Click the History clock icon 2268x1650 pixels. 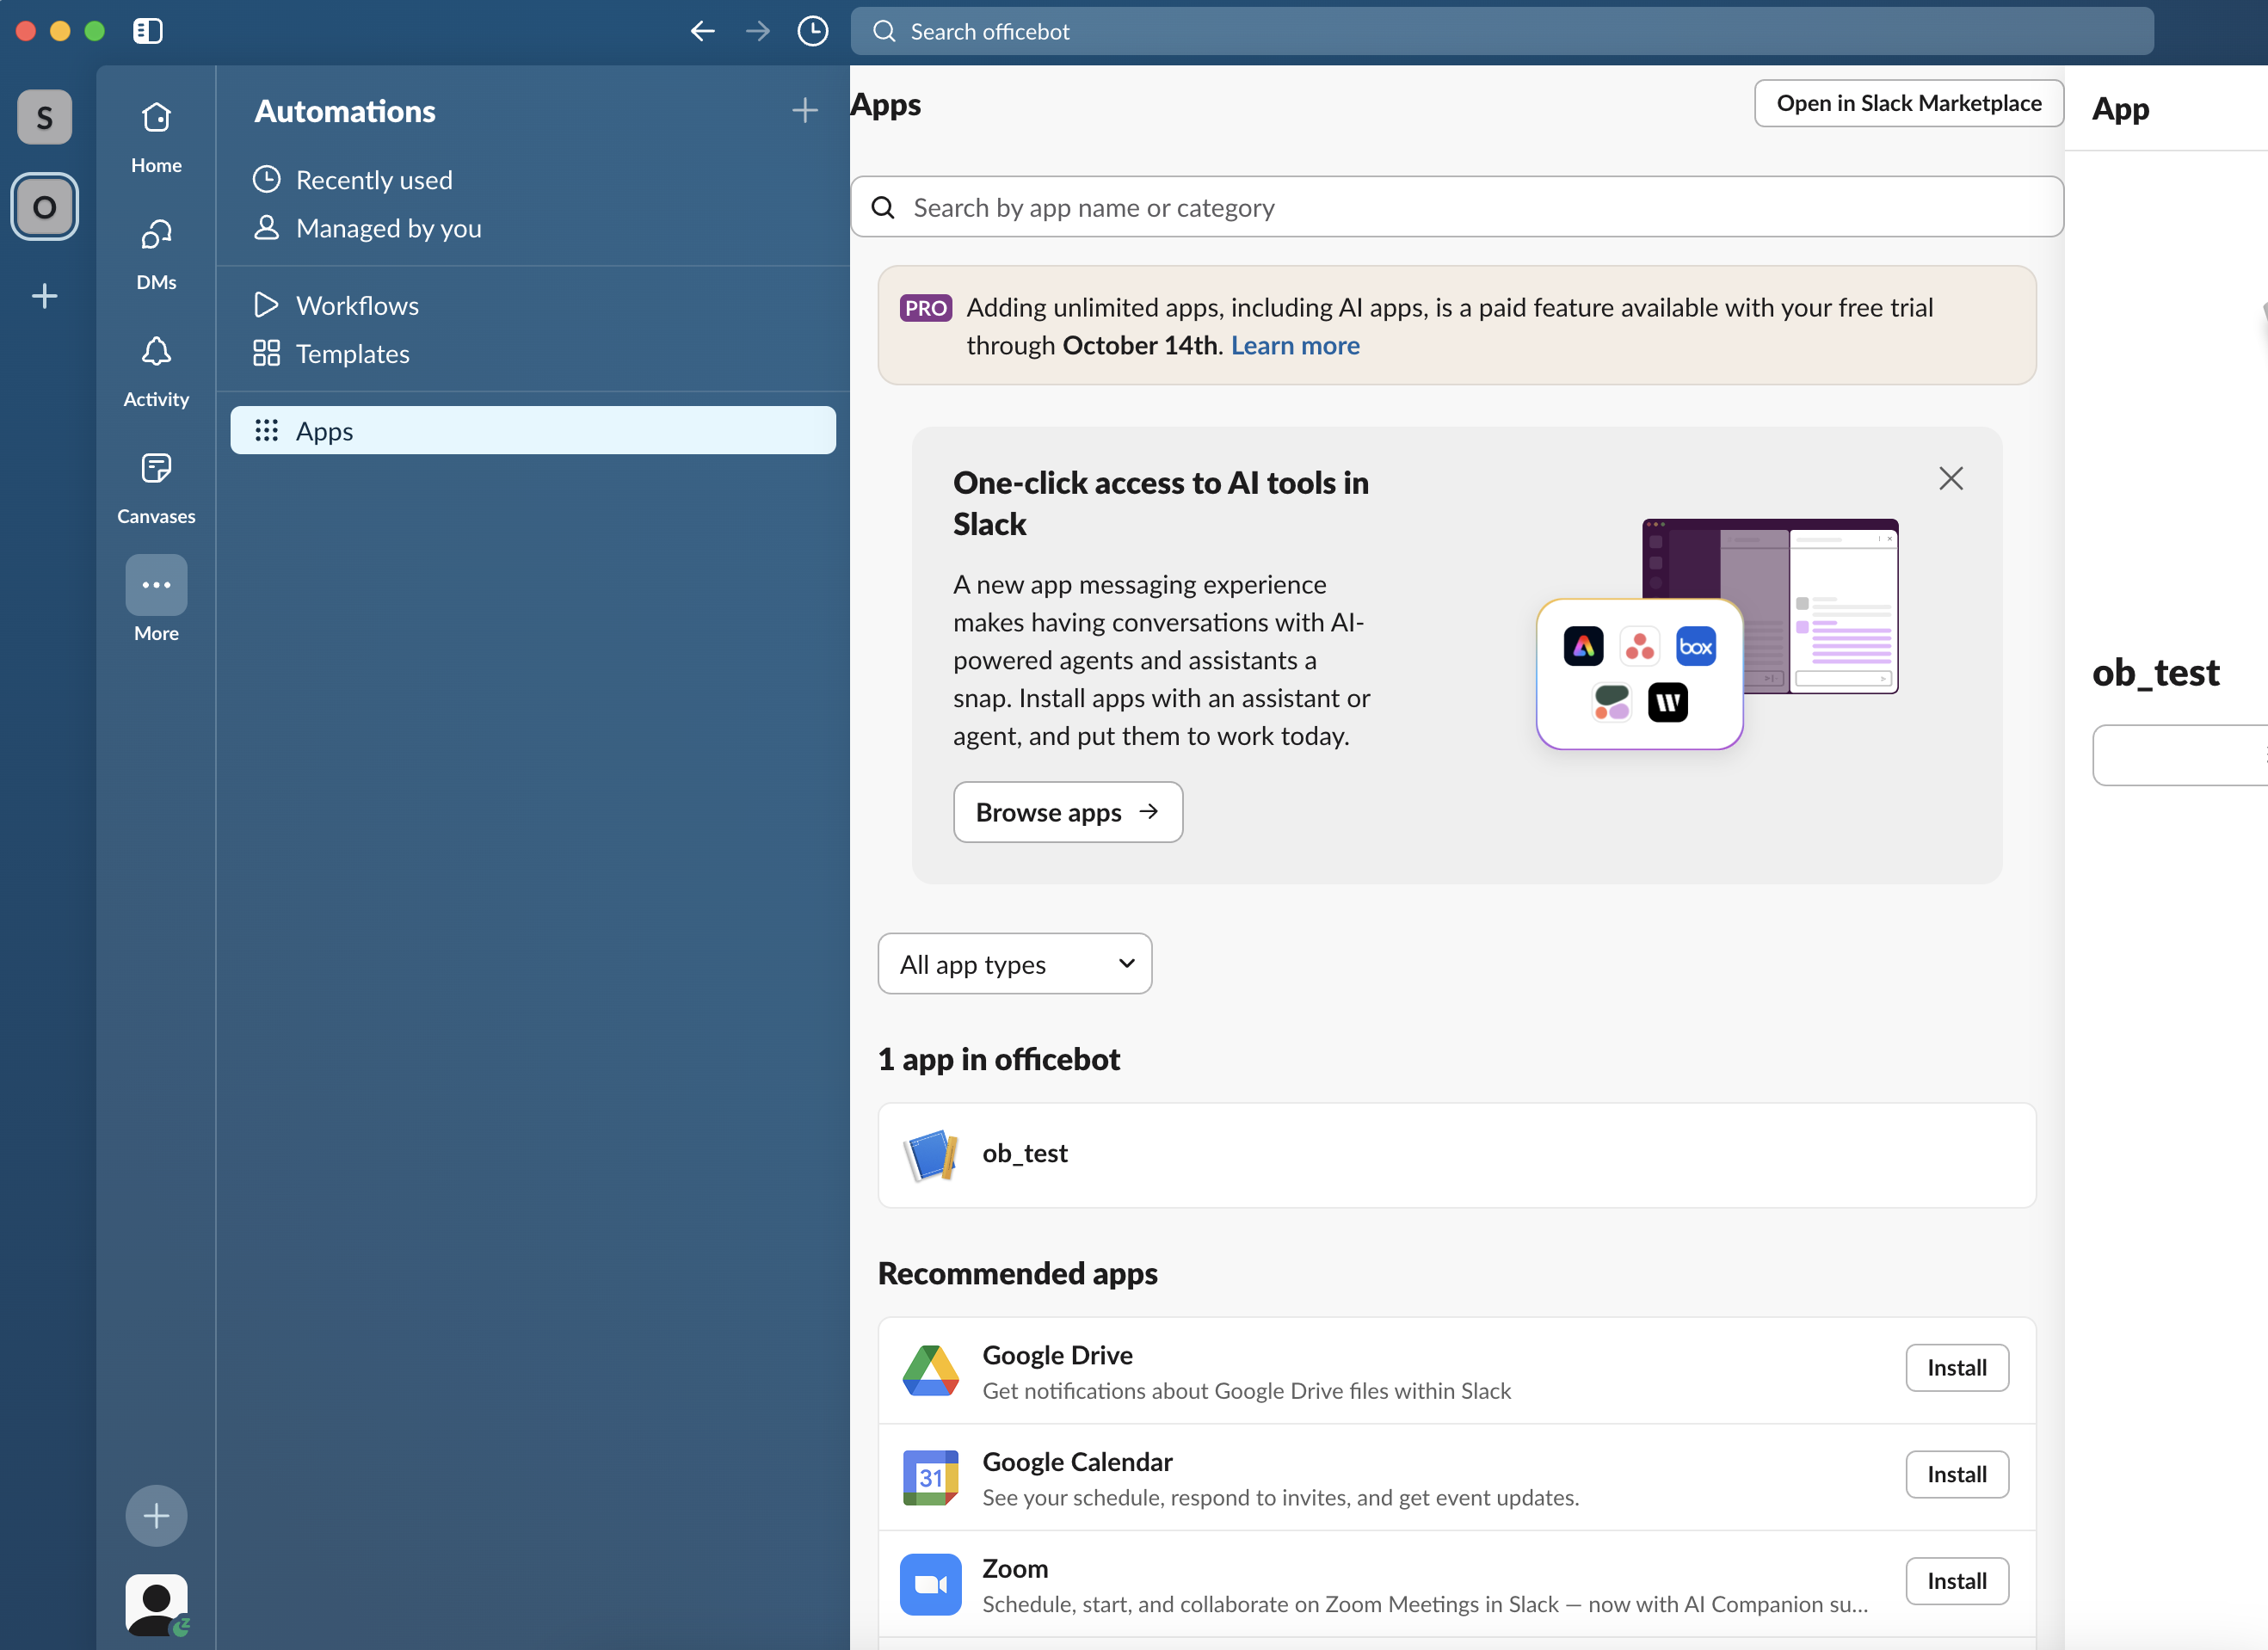point(812,31)
